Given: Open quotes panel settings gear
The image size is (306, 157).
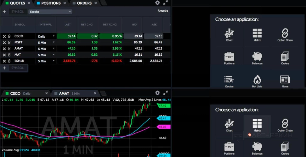Looking at the screenshot, I should click(x=157, y=3).
